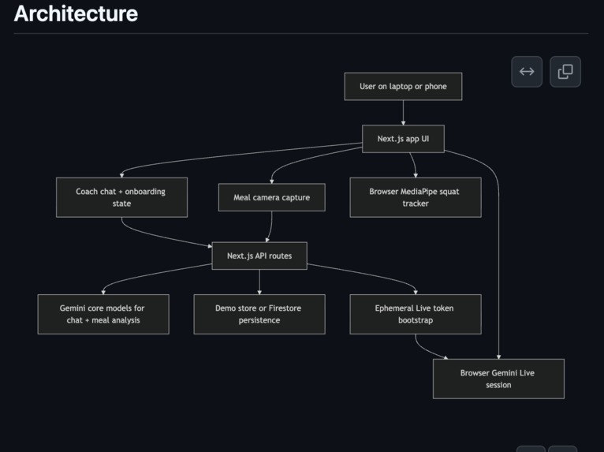Select the 'Coach chat + onboarding state' node
The height and width of the screenshot is (452, 604).
point(121,197)
